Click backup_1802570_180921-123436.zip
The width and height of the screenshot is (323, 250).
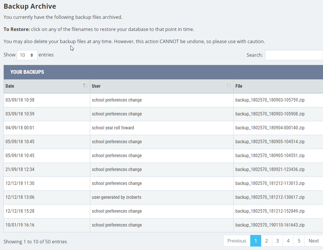click(x=270, y=169)
